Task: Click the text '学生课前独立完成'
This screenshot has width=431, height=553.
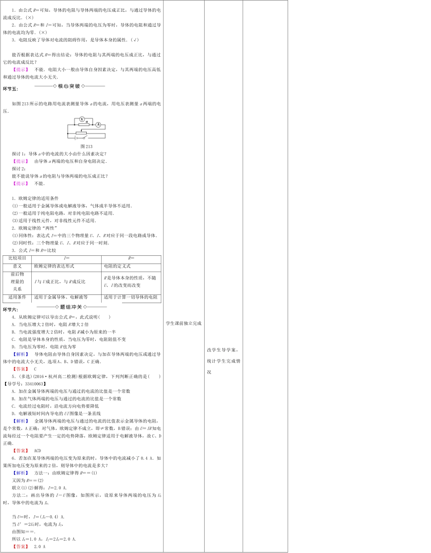Action: tap(184, 324)
